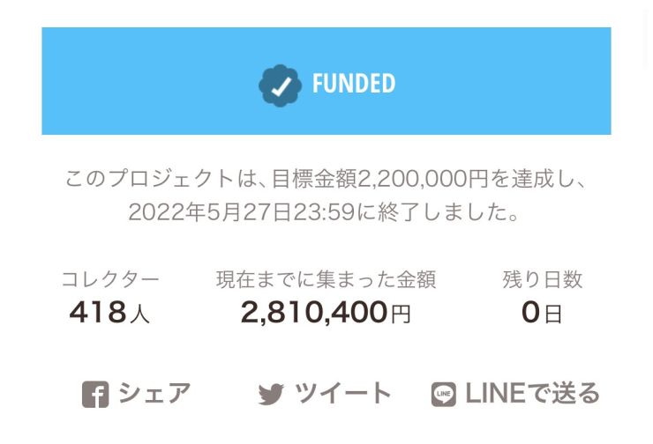Share via the シェア link

point(154,393)
